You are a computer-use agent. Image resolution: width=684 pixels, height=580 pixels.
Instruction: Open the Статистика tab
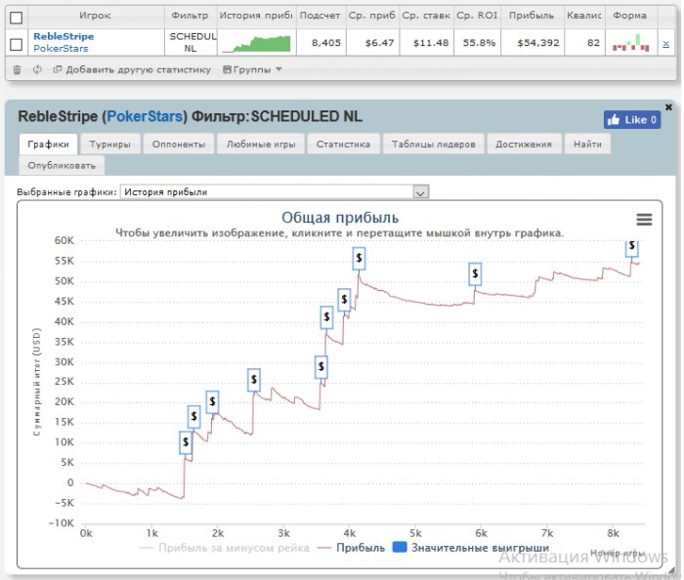[342, 144]
